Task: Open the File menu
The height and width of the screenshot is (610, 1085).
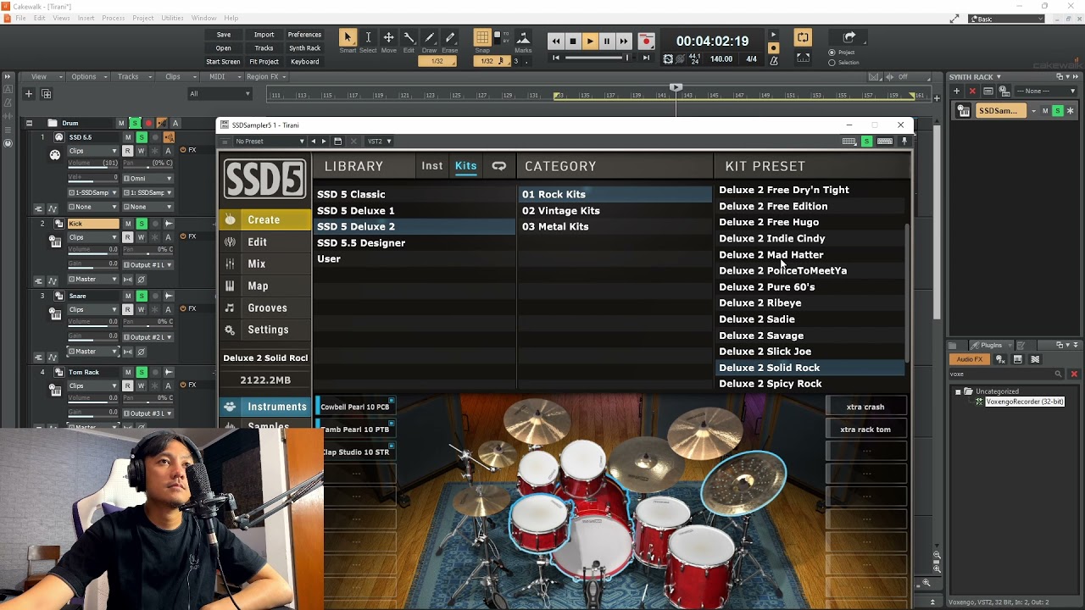Action: [x=20, y=18]
